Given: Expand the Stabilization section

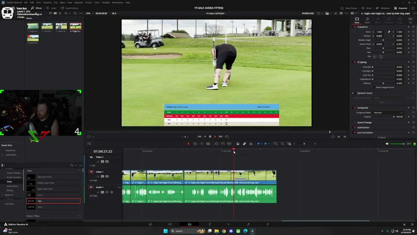Looking at the screenshot, I should pos(363,128).
